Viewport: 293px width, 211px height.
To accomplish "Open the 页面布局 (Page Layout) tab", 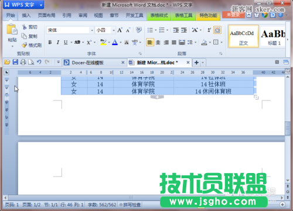I will pyautogui.click(x=46, y=15).
